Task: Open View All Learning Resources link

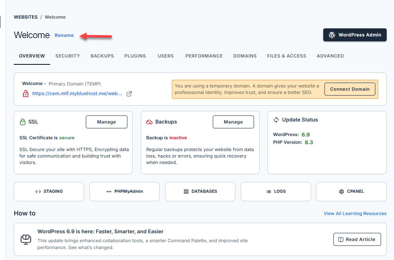Action: pyautogui.click(x=355, y=213)
